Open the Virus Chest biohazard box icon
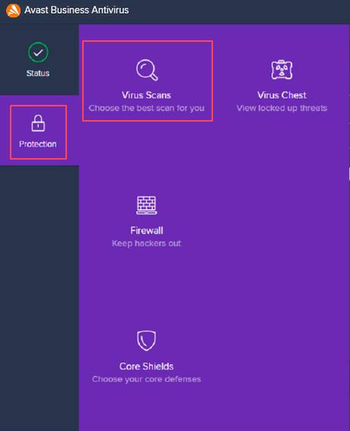Image resolution: width=350 pixels, height=431 pixels. (x=282, y=69)
